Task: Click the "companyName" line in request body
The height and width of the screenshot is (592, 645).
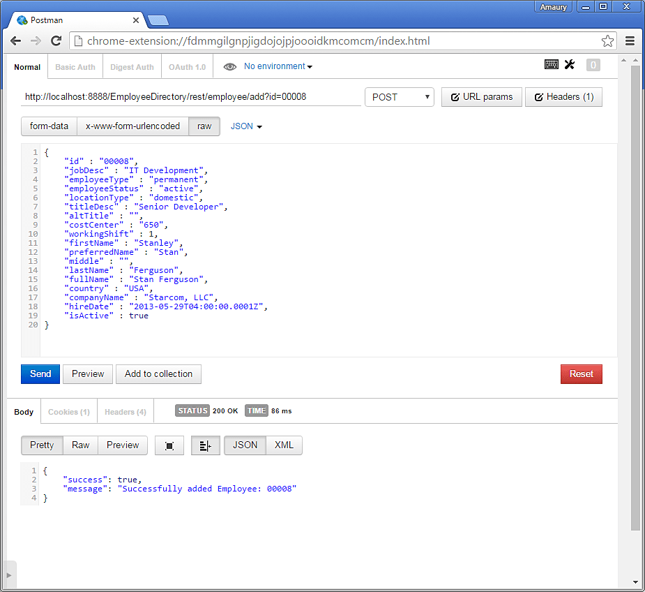Action: click(141, 297)
